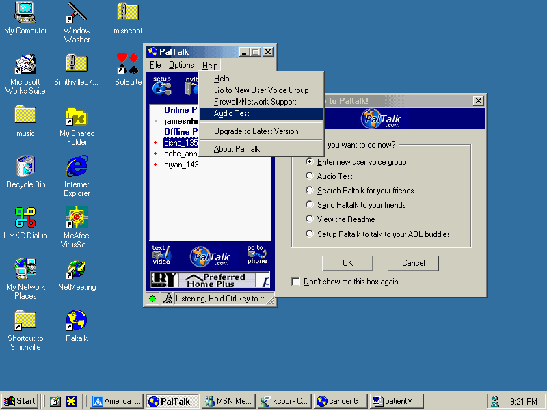Switch to America Online taskbar button
The width and height of the screenshot is (547, 410).
117,401
